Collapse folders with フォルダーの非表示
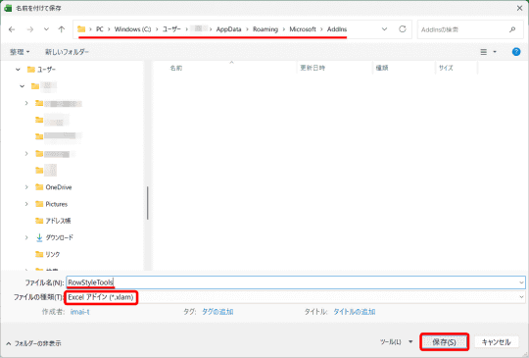This screenshot has height=358, width=529. click(33, 343)
